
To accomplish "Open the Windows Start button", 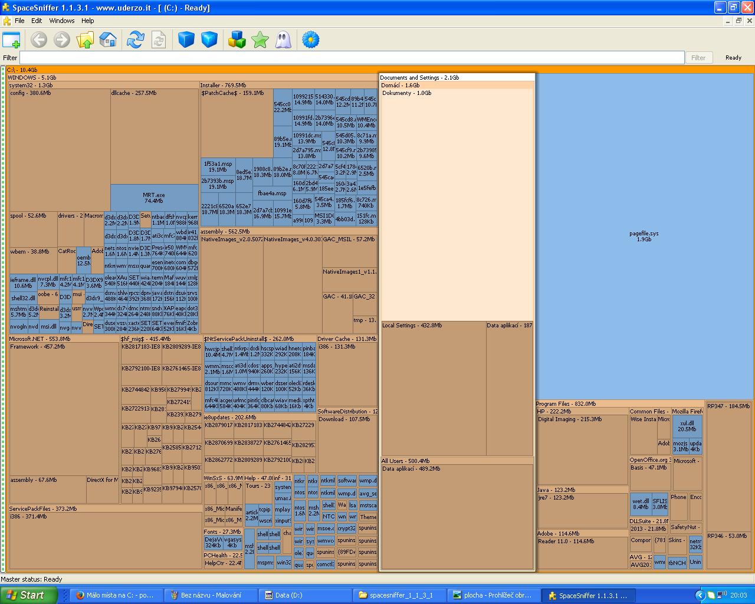I will pos(29,595).
